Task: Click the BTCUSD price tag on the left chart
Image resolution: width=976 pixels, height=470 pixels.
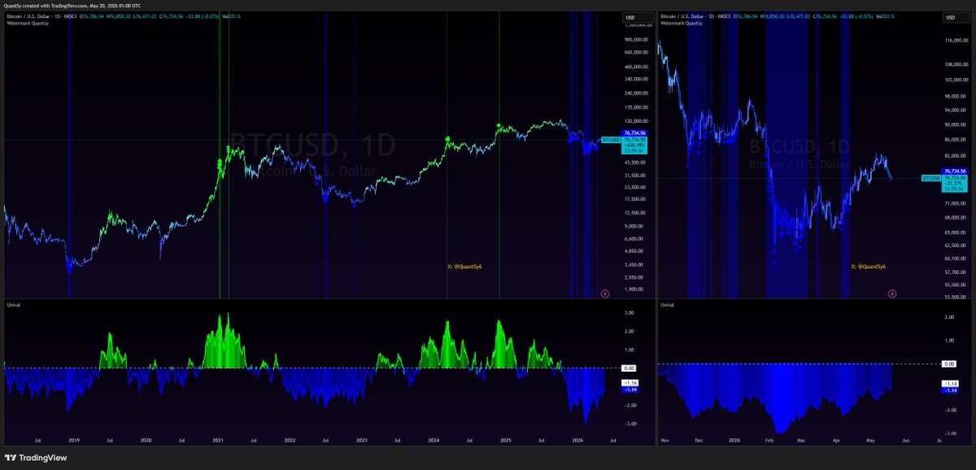Action: pyautogui.click(x=610, y=141)
